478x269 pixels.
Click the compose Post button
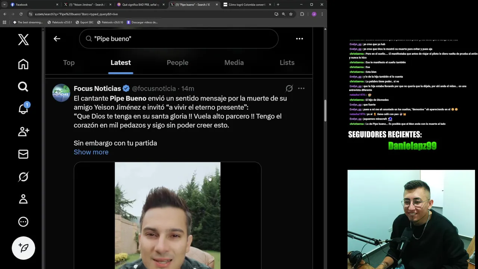[23, 248]
